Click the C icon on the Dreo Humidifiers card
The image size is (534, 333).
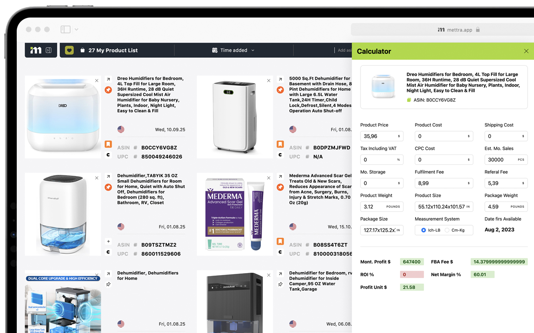point(108,155)
